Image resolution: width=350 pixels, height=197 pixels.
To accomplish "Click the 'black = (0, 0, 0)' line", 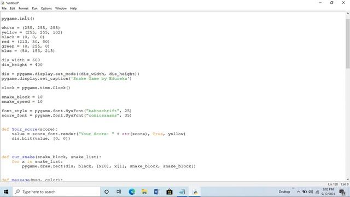I will point(23,37).
